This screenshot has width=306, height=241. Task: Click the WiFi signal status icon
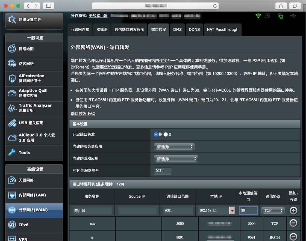[258, 16]
